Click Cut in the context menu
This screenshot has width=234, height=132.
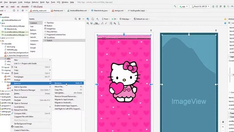click(x=31, y=67)
